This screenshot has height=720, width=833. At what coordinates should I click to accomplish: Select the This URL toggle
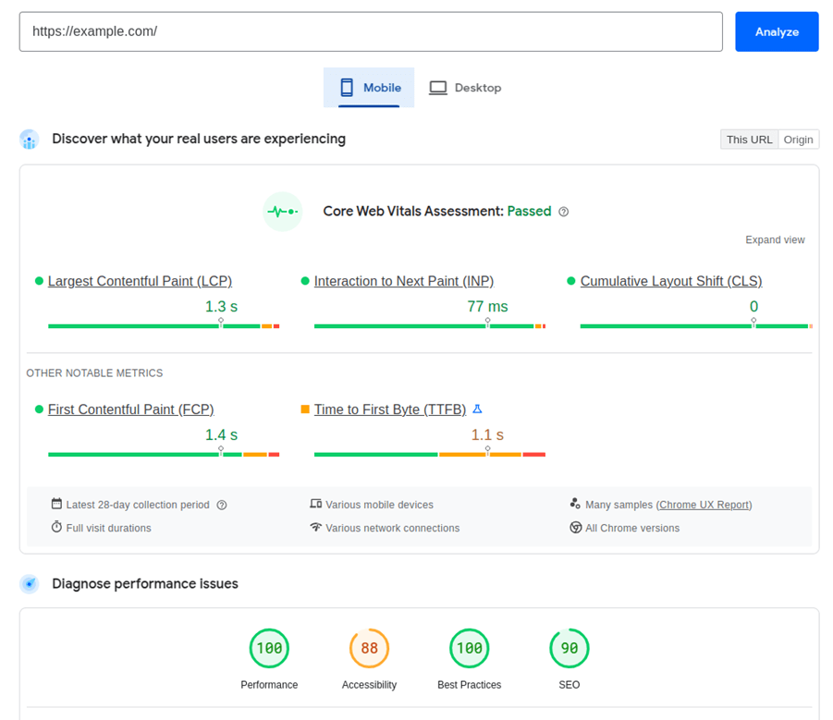(x=749, y=139)
